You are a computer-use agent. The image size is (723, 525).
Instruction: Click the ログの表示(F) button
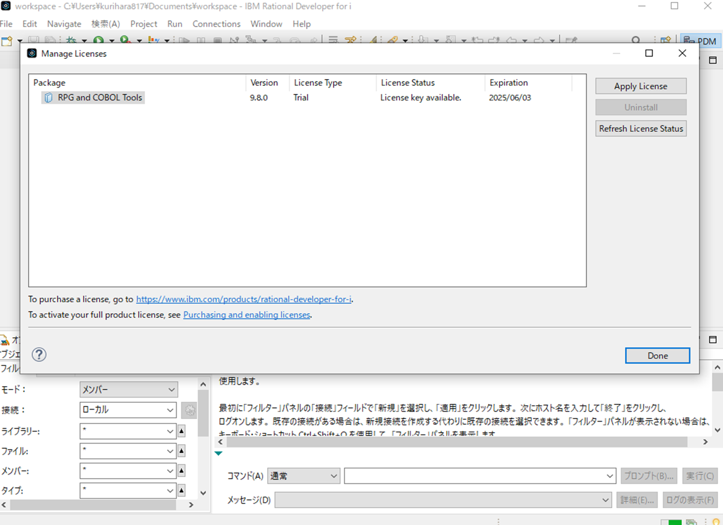690,500
